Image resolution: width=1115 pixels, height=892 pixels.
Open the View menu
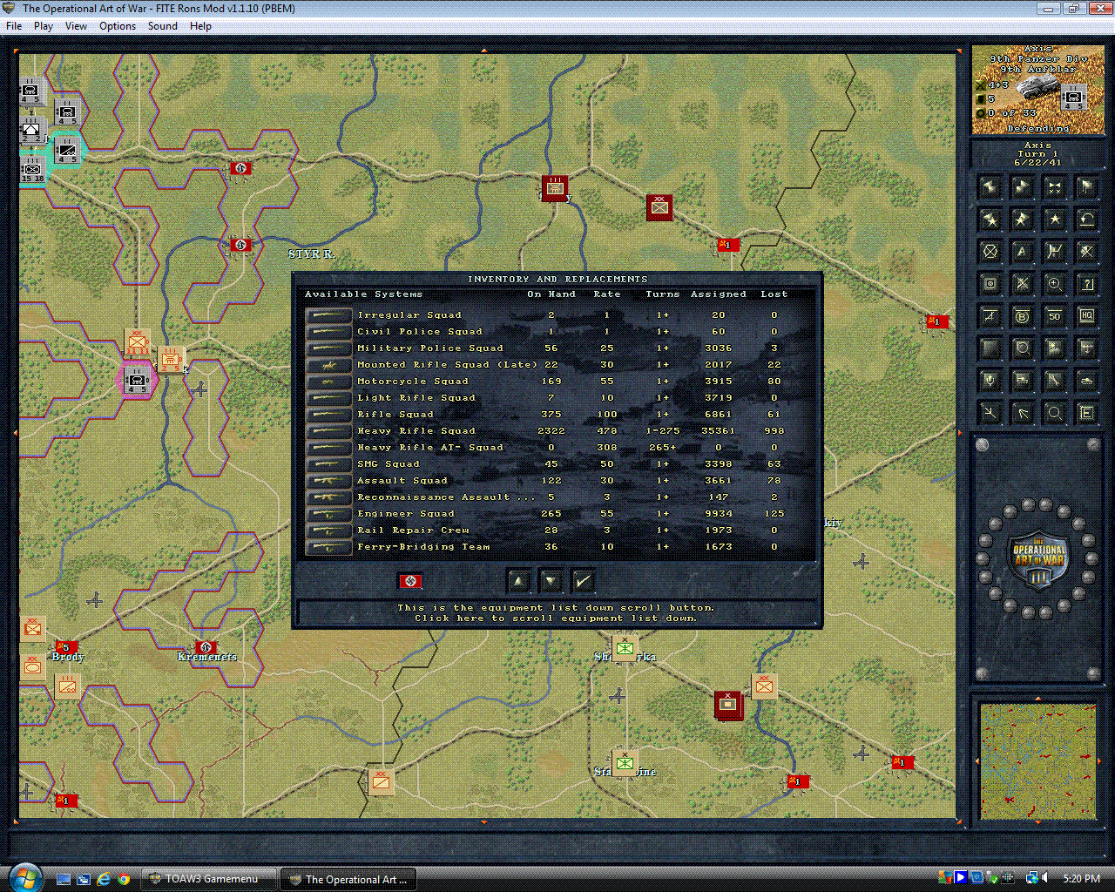76,26
